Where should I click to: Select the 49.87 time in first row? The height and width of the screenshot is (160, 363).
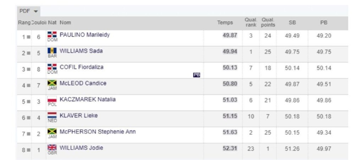point(230,35)
